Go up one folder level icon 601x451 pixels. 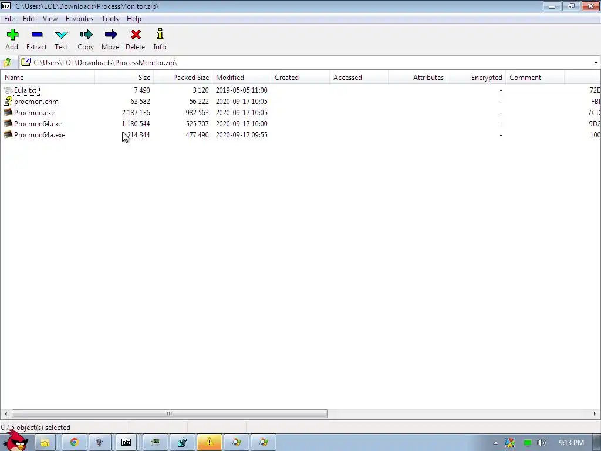click(7, 62)
